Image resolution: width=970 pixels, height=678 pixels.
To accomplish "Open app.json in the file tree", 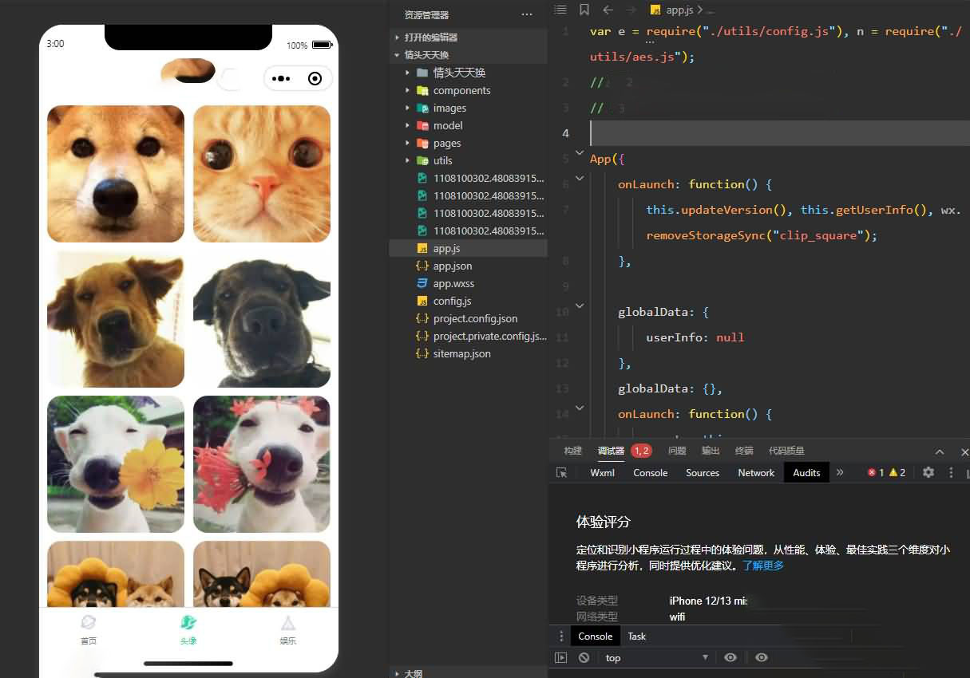I will click(452, 266).
